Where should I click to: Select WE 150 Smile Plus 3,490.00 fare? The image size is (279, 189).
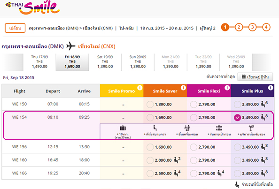[237, 105]
